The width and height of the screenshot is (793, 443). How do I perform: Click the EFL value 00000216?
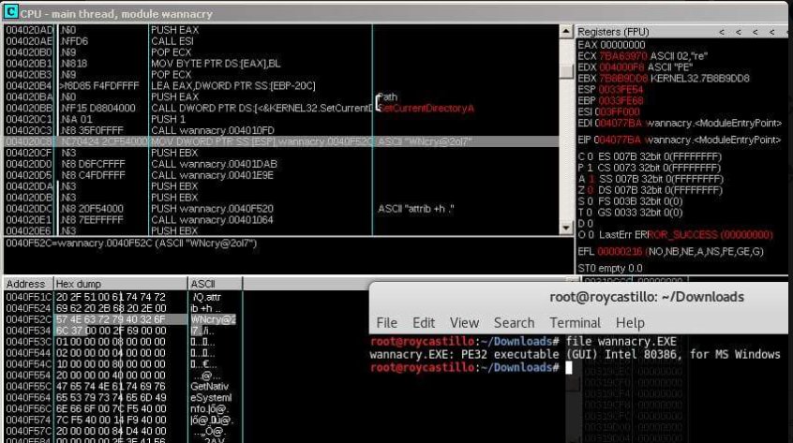(x=620, y=252)
